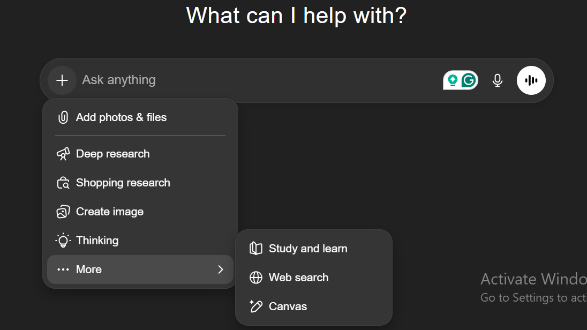Click the teal Grammarly lightbulb icon
This screenshot has height=330, width=587.
[x=453, y=80]
